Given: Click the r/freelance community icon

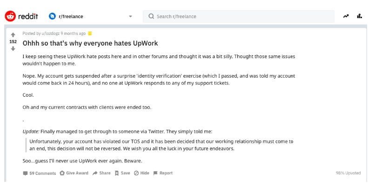Looking at the screenshot, I should pyautogui.click(x=52, y=16).
